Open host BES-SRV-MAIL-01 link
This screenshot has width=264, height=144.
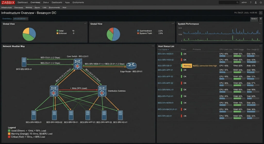pos(166,90)
